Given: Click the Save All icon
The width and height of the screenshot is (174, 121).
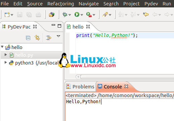Looking at the screenshot, I should [29, 14].
